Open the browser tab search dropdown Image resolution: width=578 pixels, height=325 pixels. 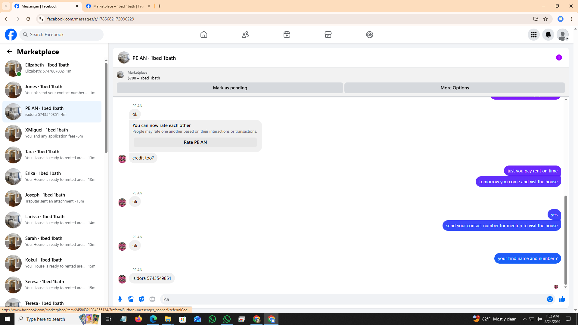point(6,6)
